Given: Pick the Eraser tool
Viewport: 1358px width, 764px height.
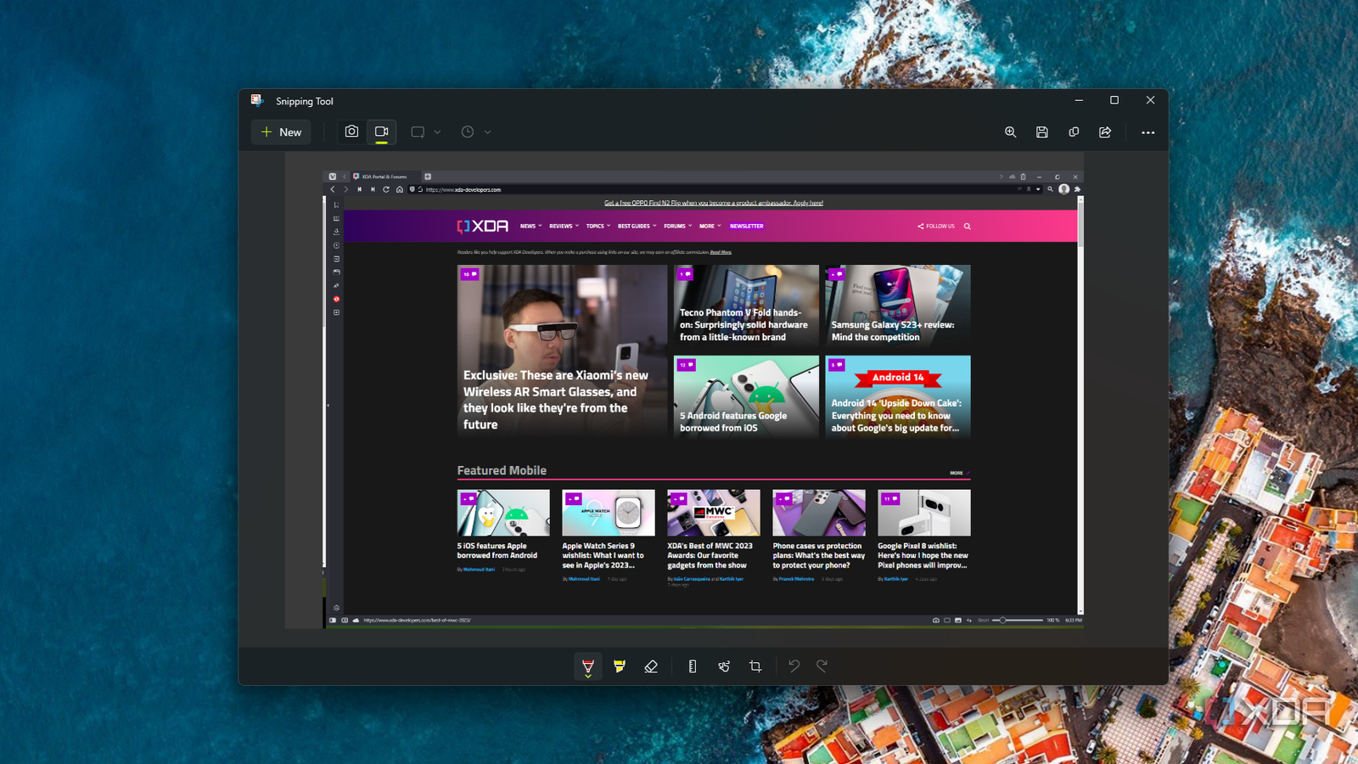Looking at the screenshot, I should [651, 666].
